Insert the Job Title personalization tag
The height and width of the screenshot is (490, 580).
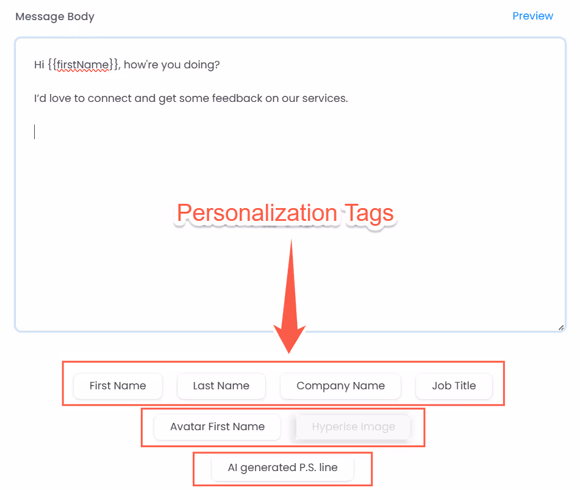tap(454, 386)
